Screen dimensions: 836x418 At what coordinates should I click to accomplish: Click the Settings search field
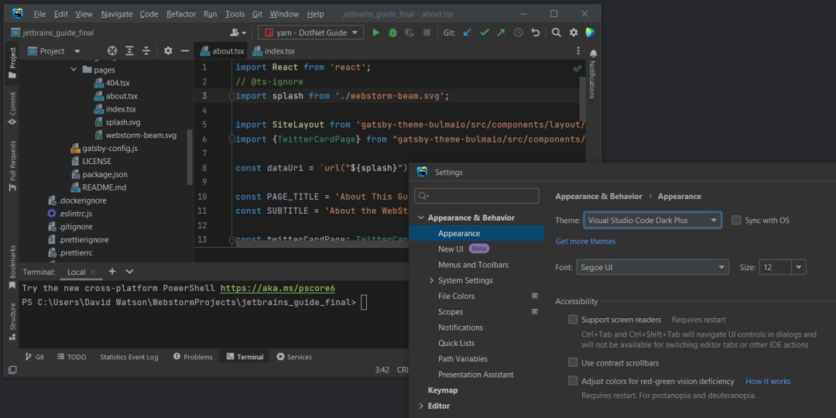coord(477,196)
